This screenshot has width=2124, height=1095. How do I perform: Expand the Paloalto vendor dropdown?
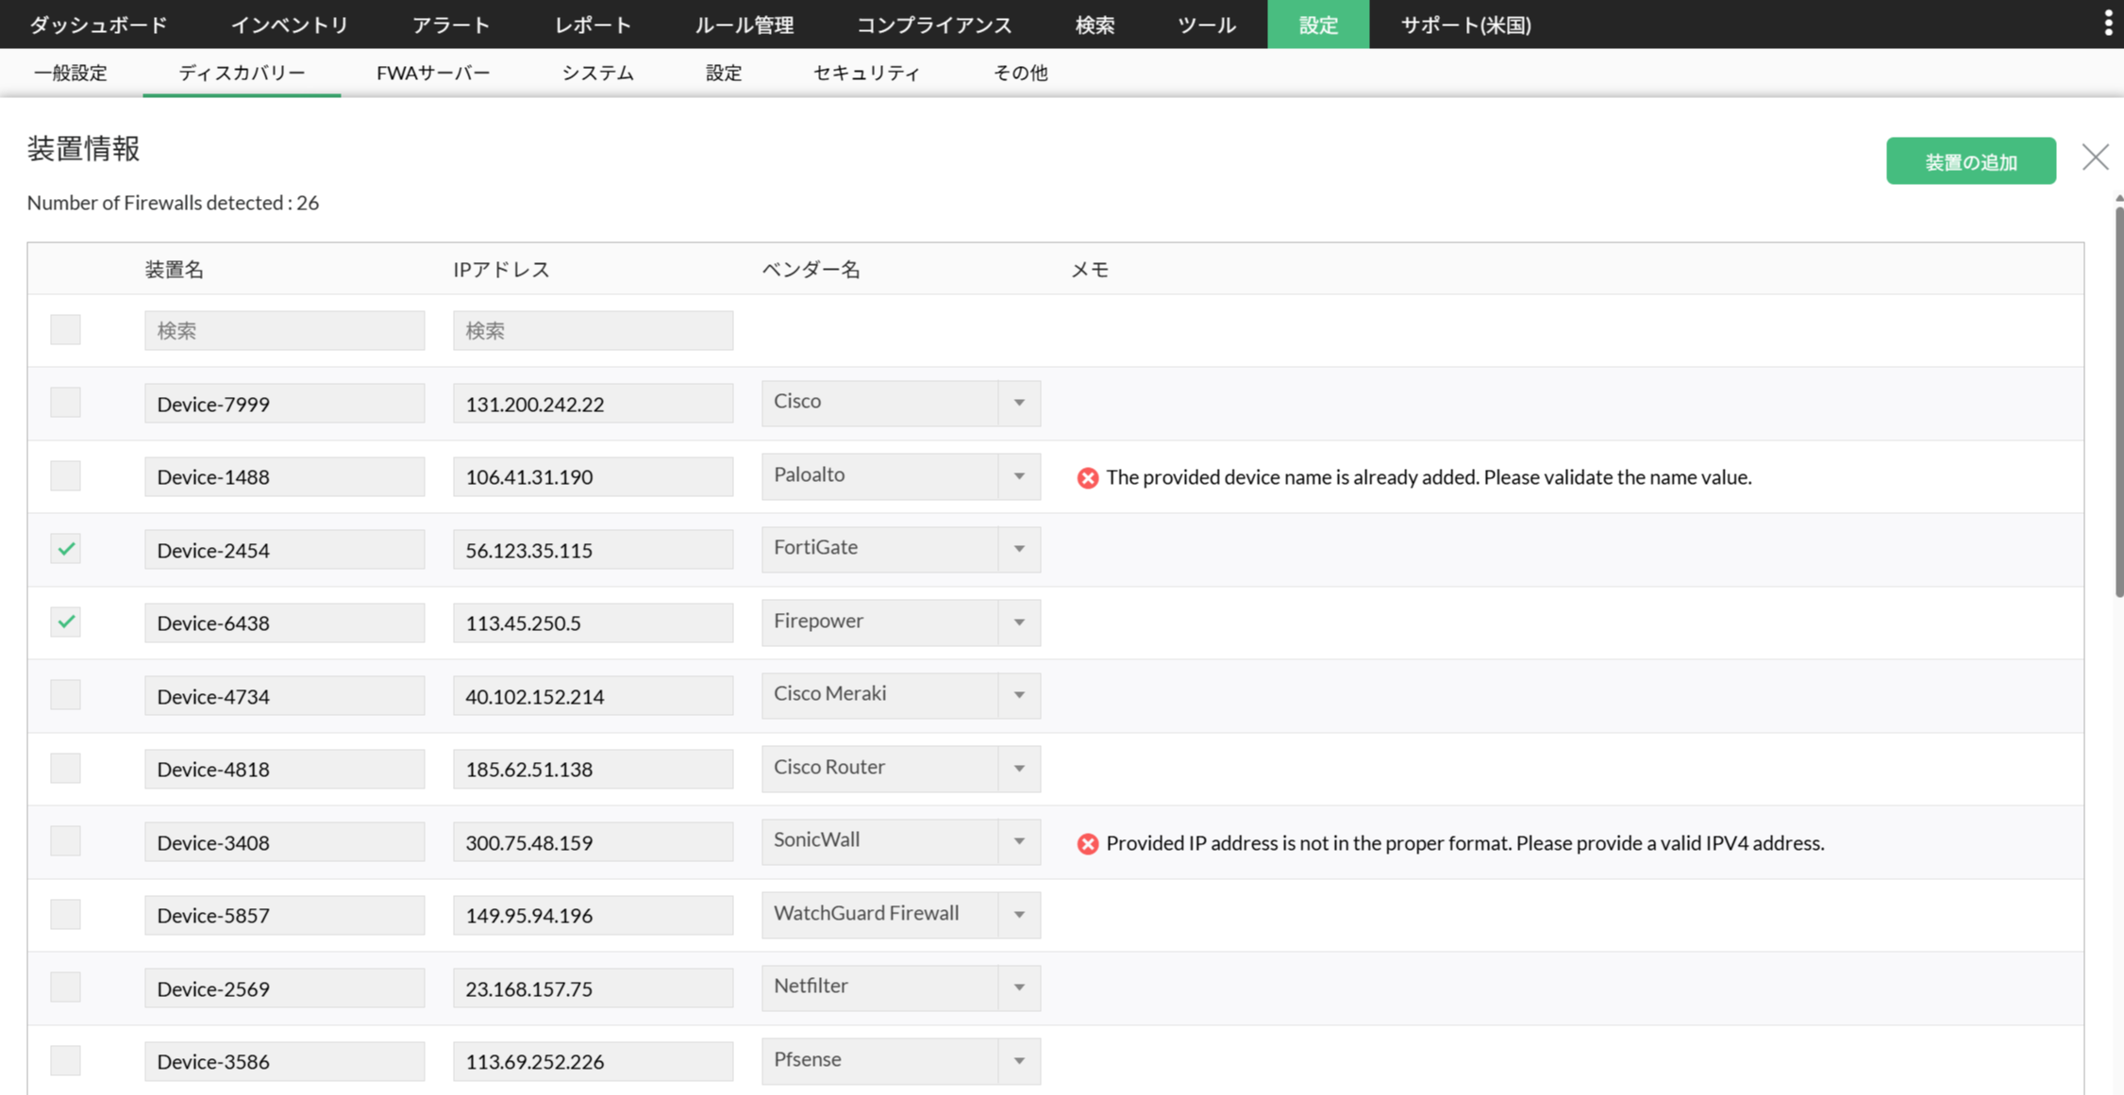(x=900, y=476)
